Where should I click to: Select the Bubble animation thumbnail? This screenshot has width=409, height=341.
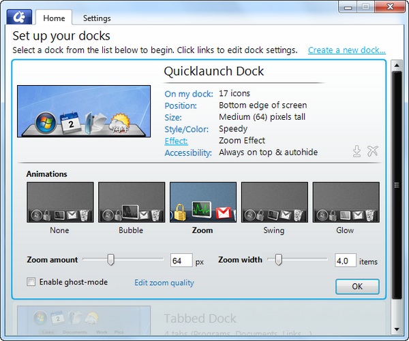coord(132,202)
